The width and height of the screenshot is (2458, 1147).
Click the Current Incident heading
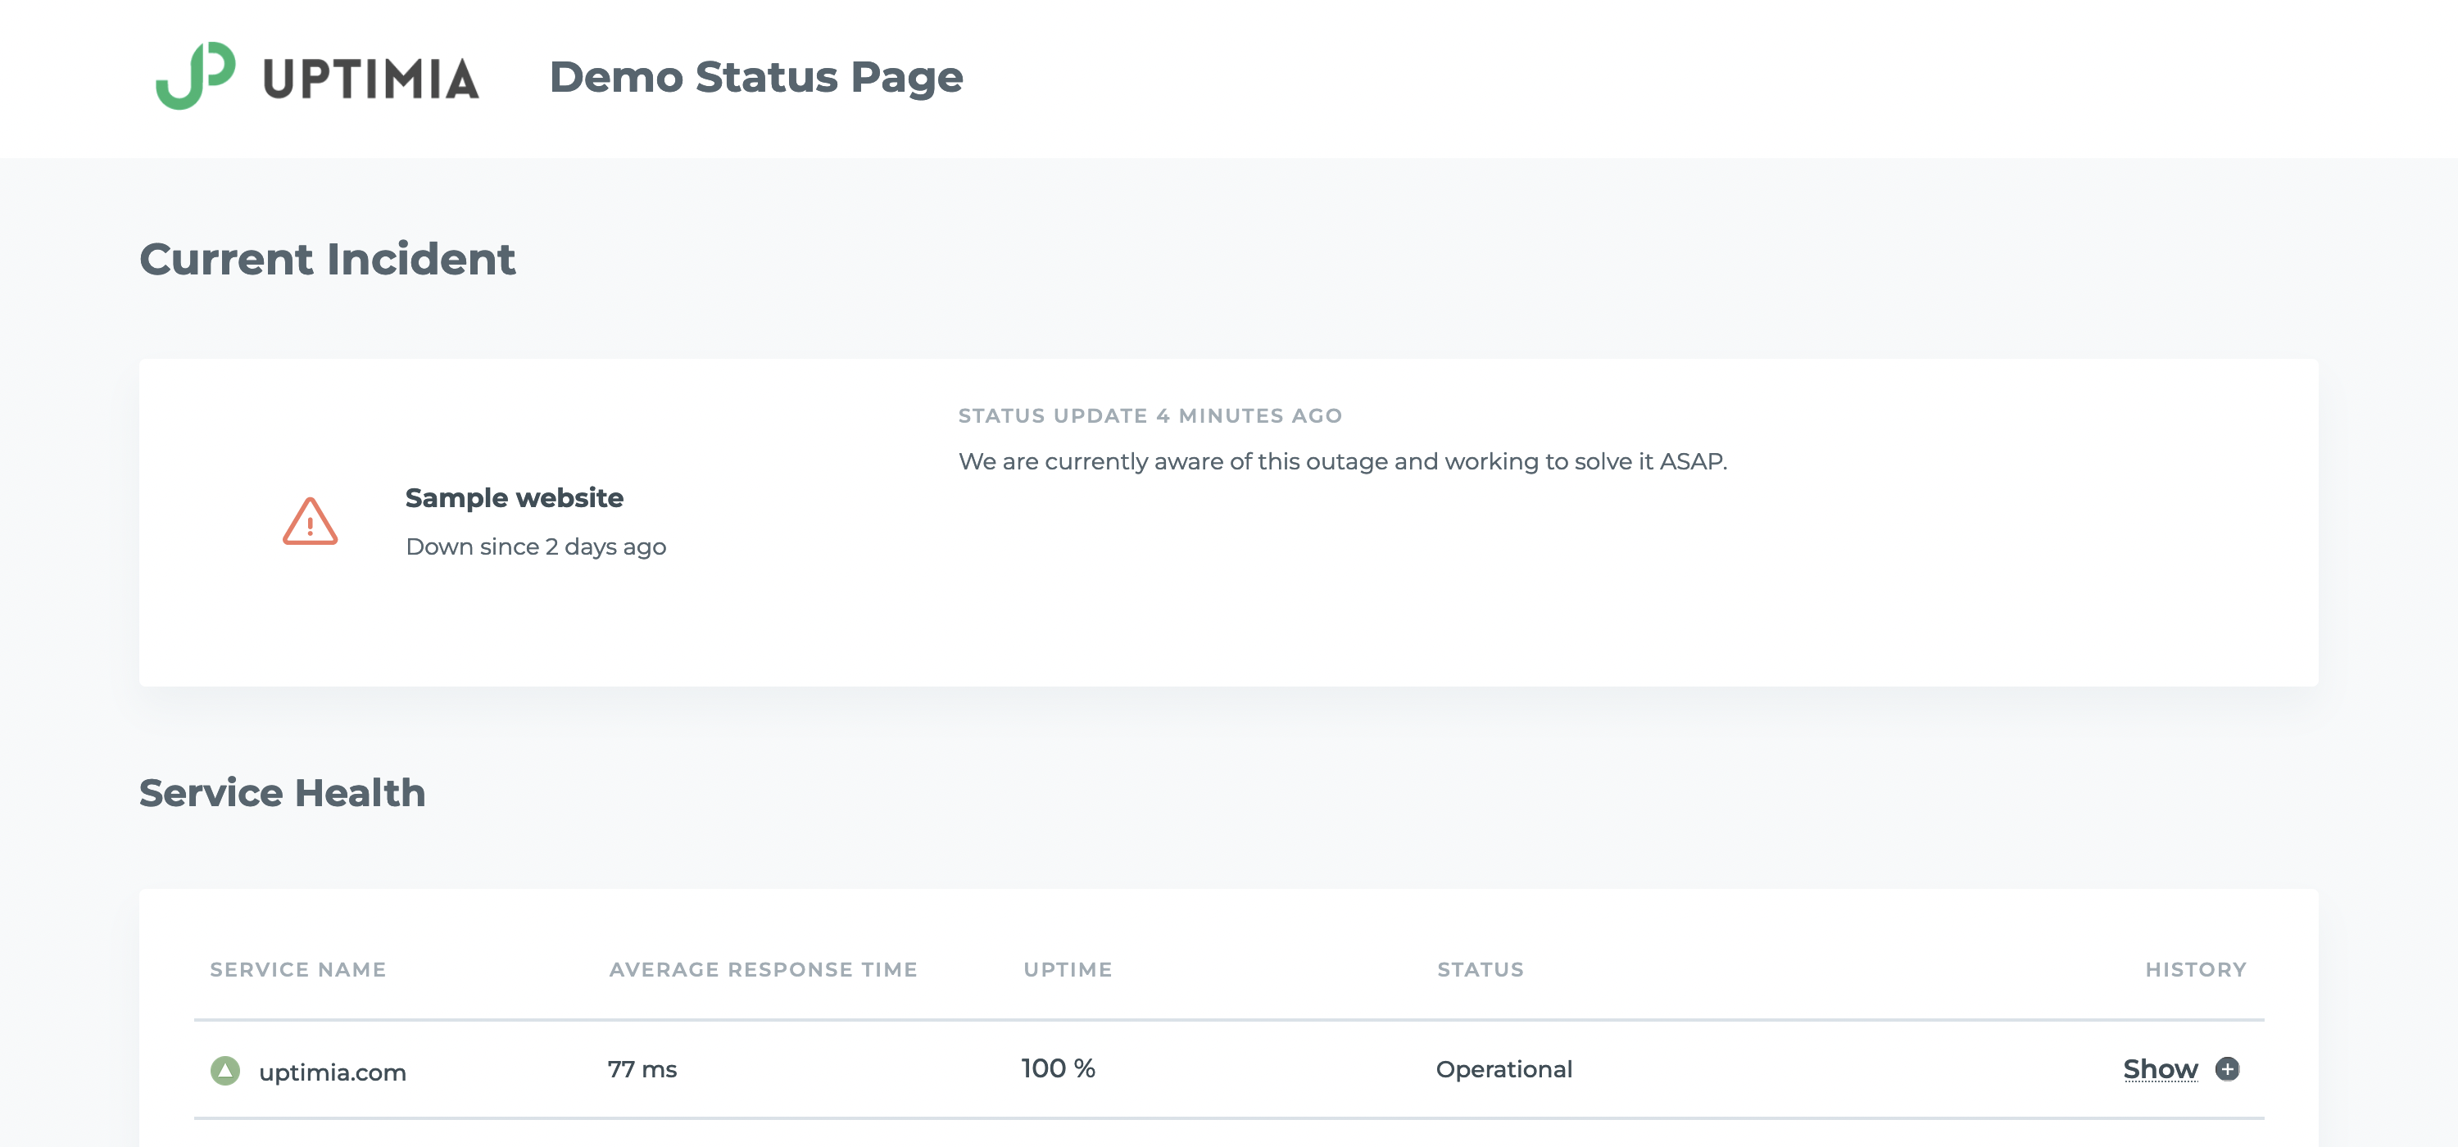point(327,260)
